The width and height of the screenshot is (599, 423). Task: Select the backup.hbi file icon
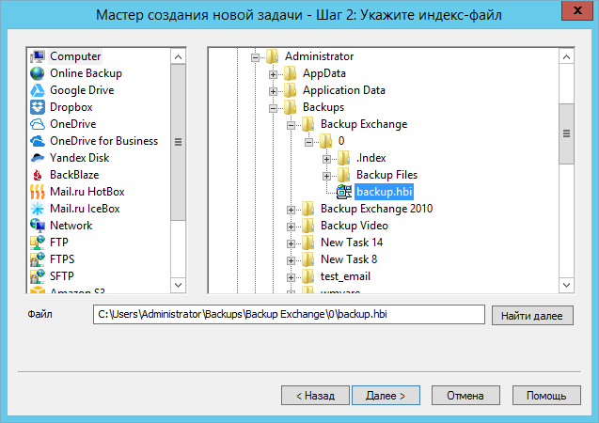345,192
